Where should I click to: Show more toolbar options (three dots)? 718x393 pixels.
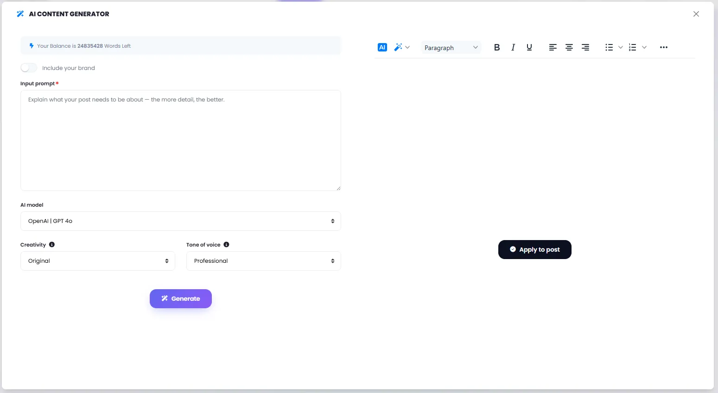tap(664, 47)
